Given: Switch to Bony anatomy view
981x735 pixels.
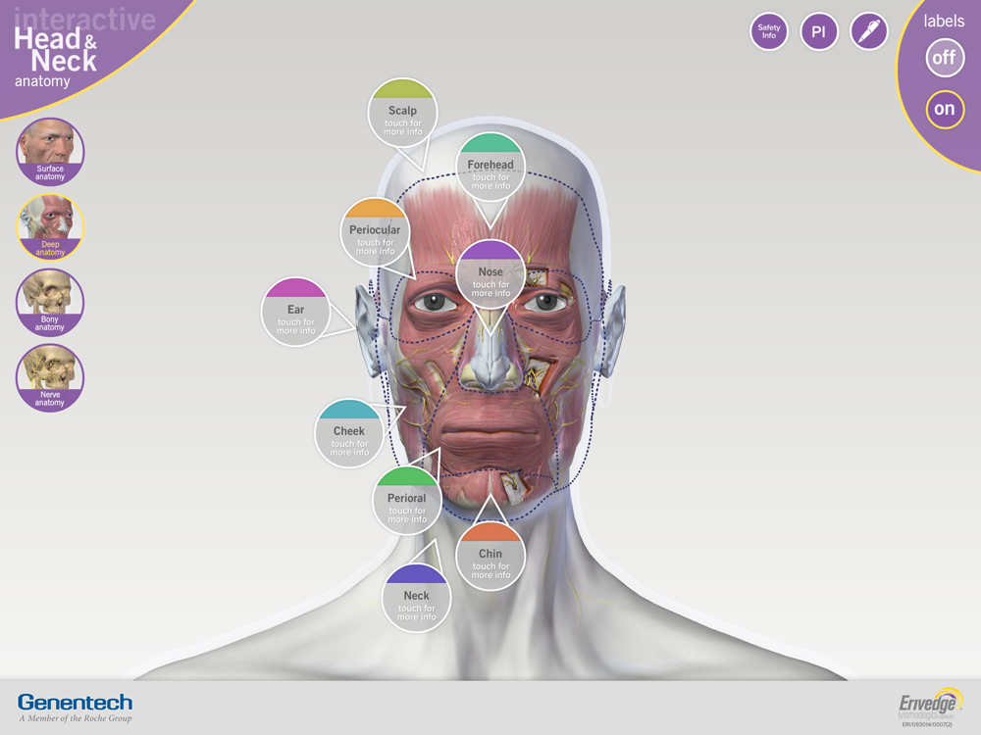Looking at the screenshot, I should tap(50, 303).
